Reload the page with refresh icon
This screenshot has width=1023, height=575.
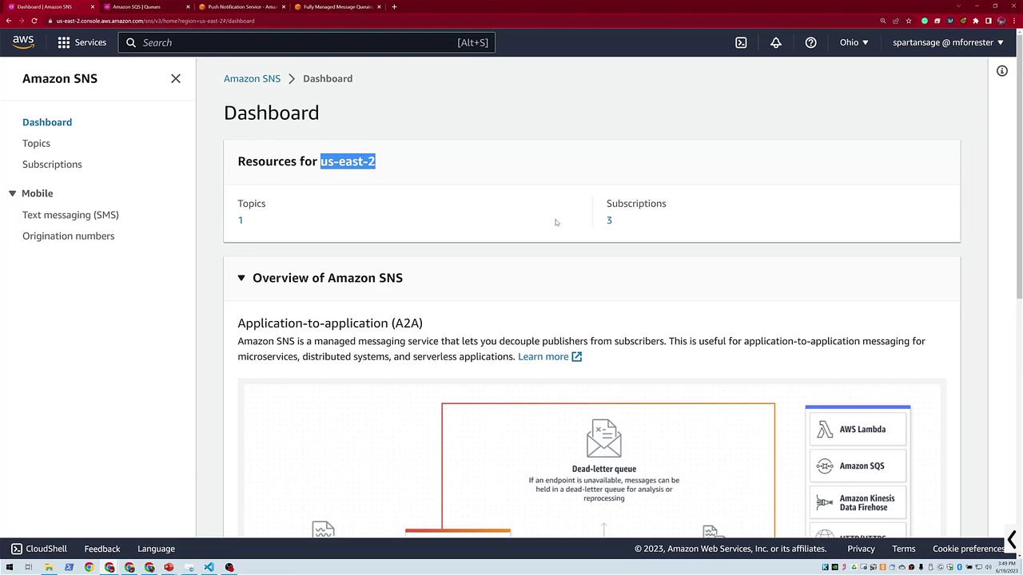click(34, 21)
